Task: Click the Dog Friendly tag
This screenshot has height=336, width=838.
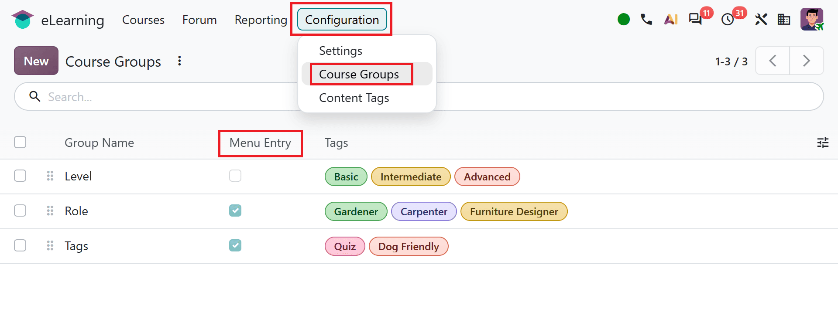Action: click(409, 246)
